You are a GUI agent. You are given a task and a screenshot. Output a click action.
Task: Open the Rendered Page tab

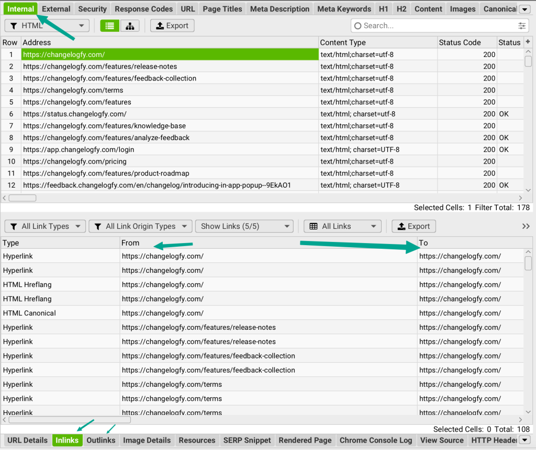pos(305,440)
